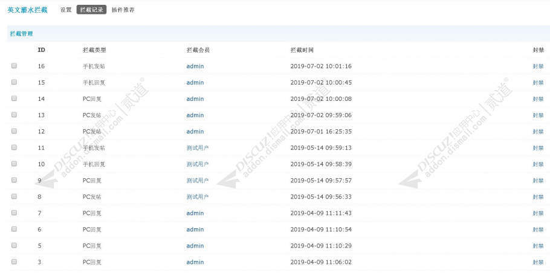This screenshot has height=273, width=550.
Task: Select the checkbox in row ID 8
Action: pos(14,196)
